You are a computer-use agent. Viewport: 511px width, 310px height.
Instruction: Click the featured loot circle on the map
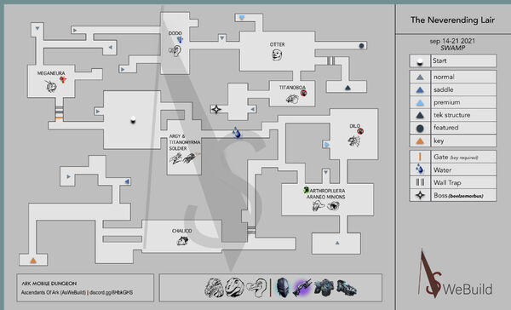click(361, 46)
